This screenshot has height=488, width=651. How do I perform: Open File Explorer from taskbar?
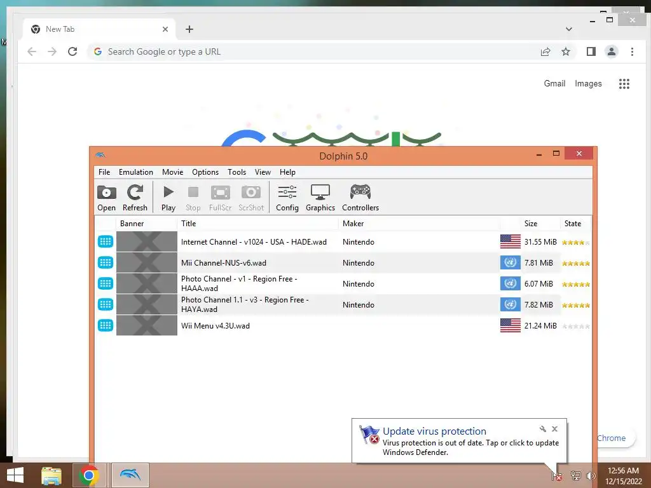point(51,475)
